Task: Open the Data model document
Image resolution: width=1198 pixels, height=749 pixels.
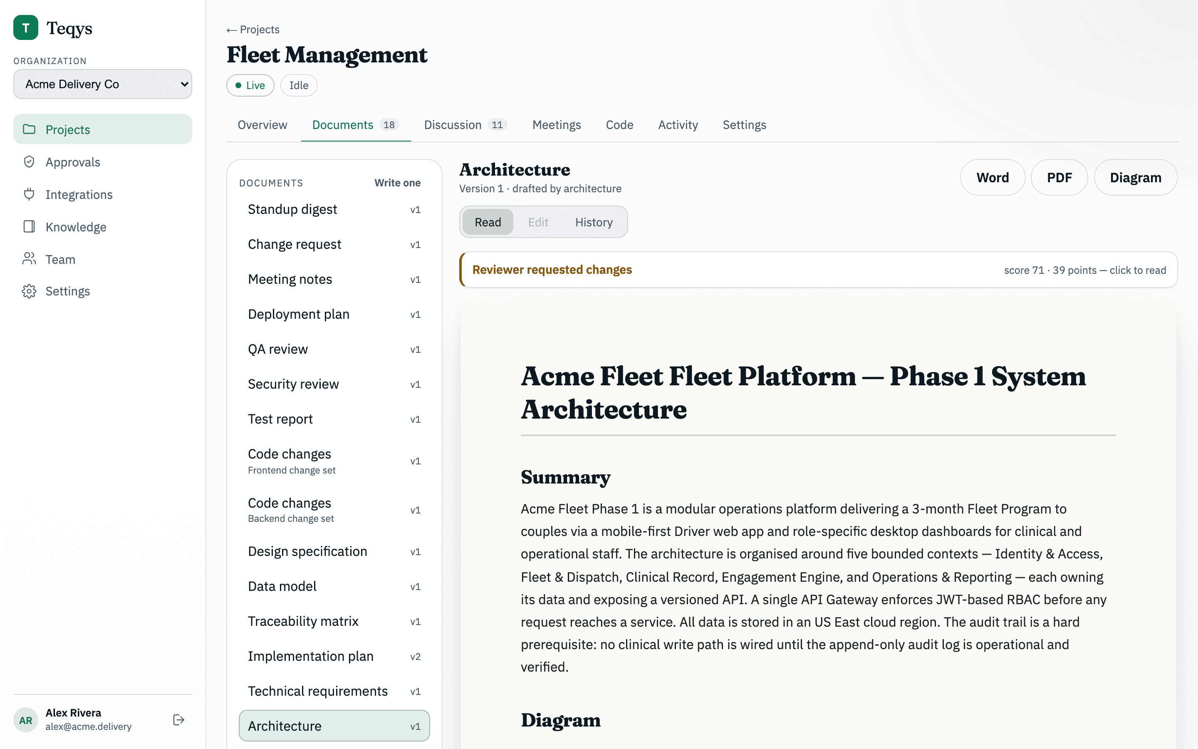Action: (x=334, y=587)
